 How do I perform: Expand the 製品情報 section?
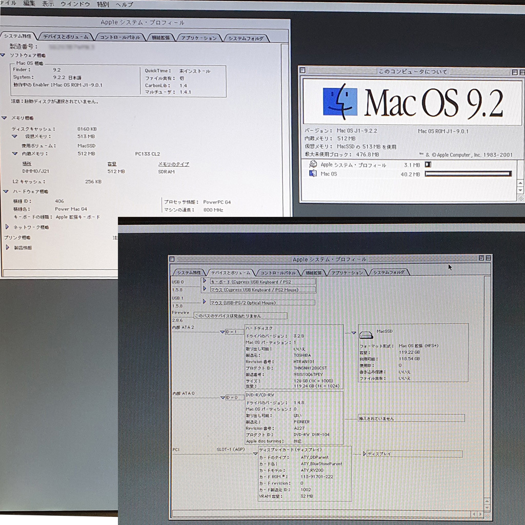pyautogui.click(x=7, y=248)
